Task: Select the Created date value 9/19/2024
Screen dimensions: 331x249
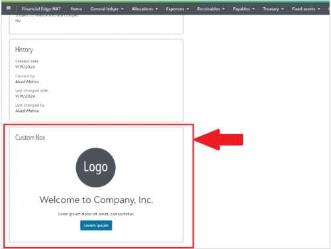Action: coord(25,67)
